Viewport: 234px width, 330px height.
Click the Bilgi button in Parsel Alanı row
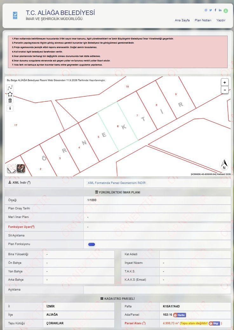pyautogui.click(x=214, y=323)
